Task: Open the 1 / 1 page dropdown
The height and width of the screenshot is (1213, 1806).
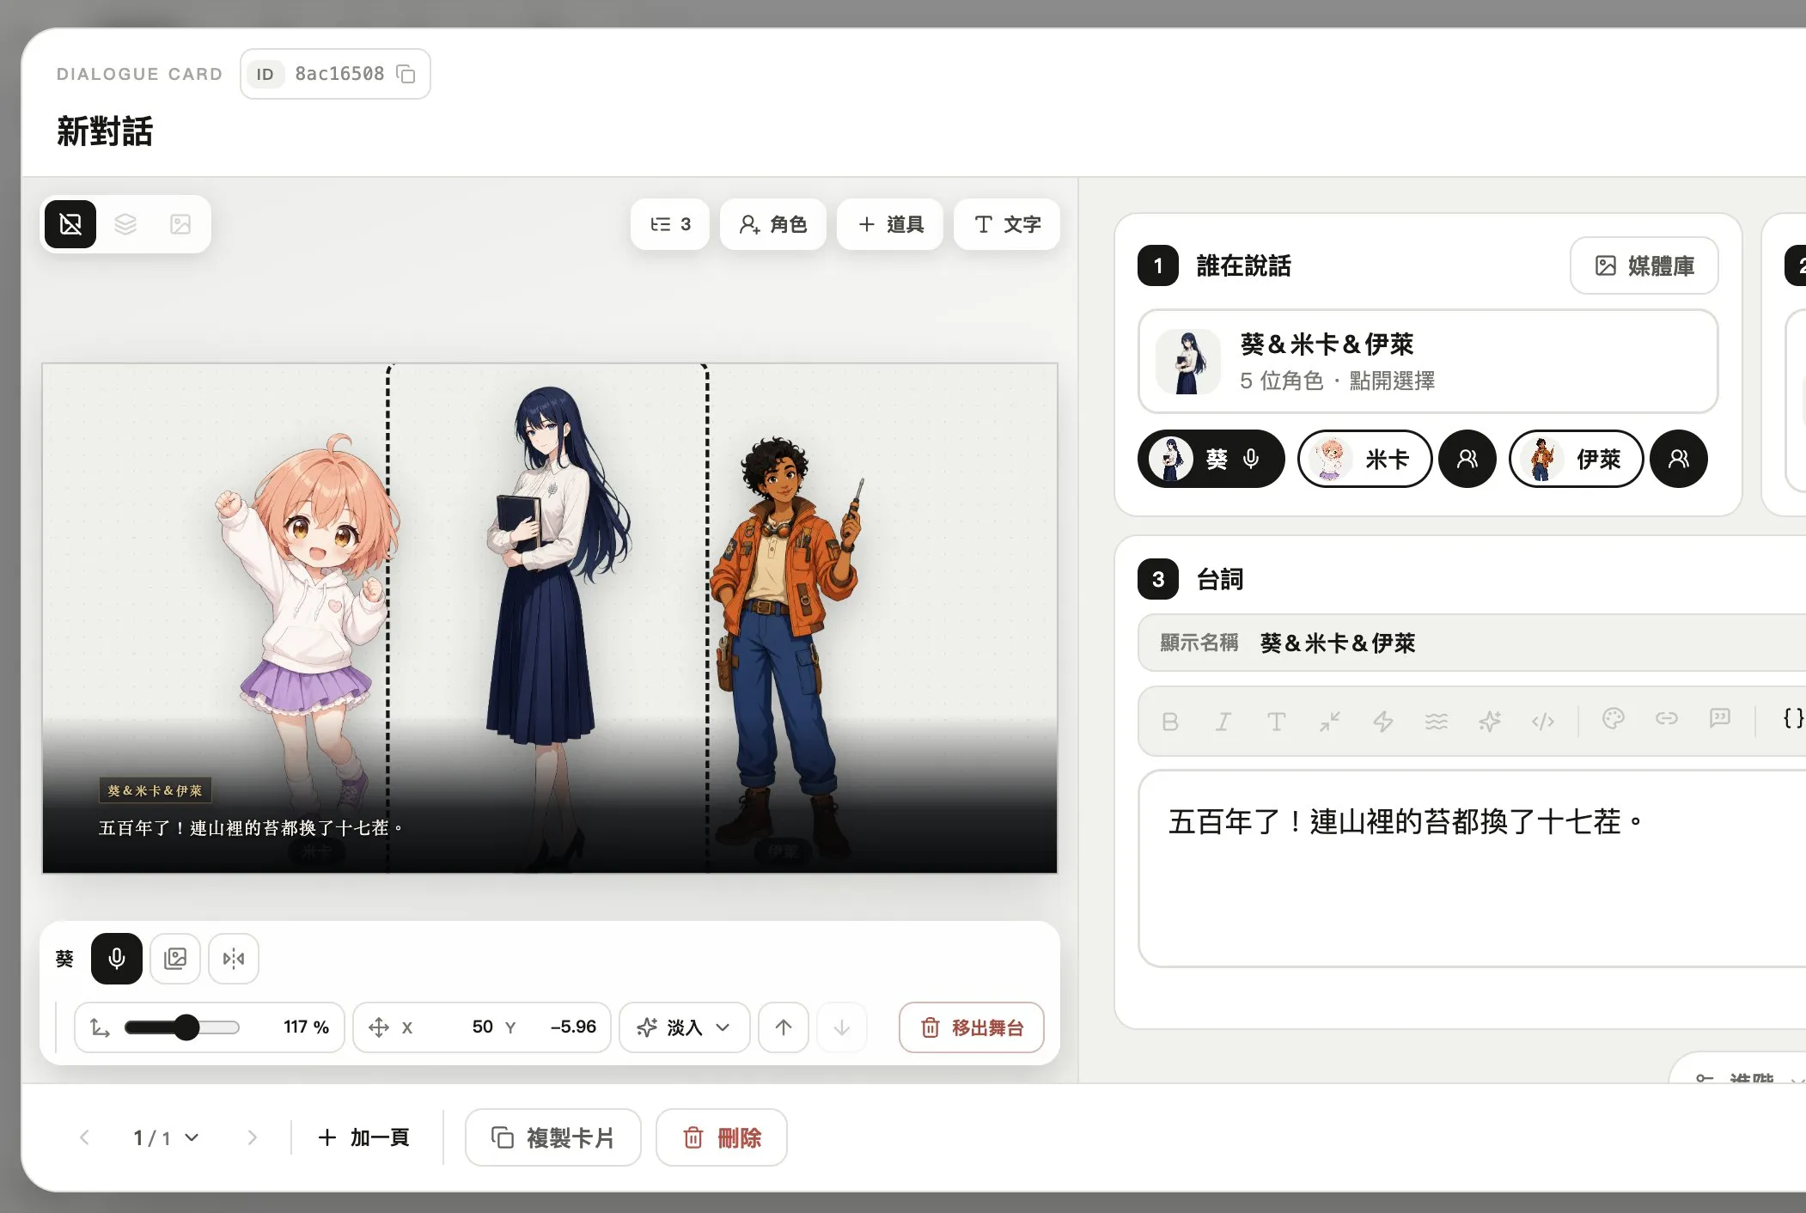Action: pos(166,1137)
